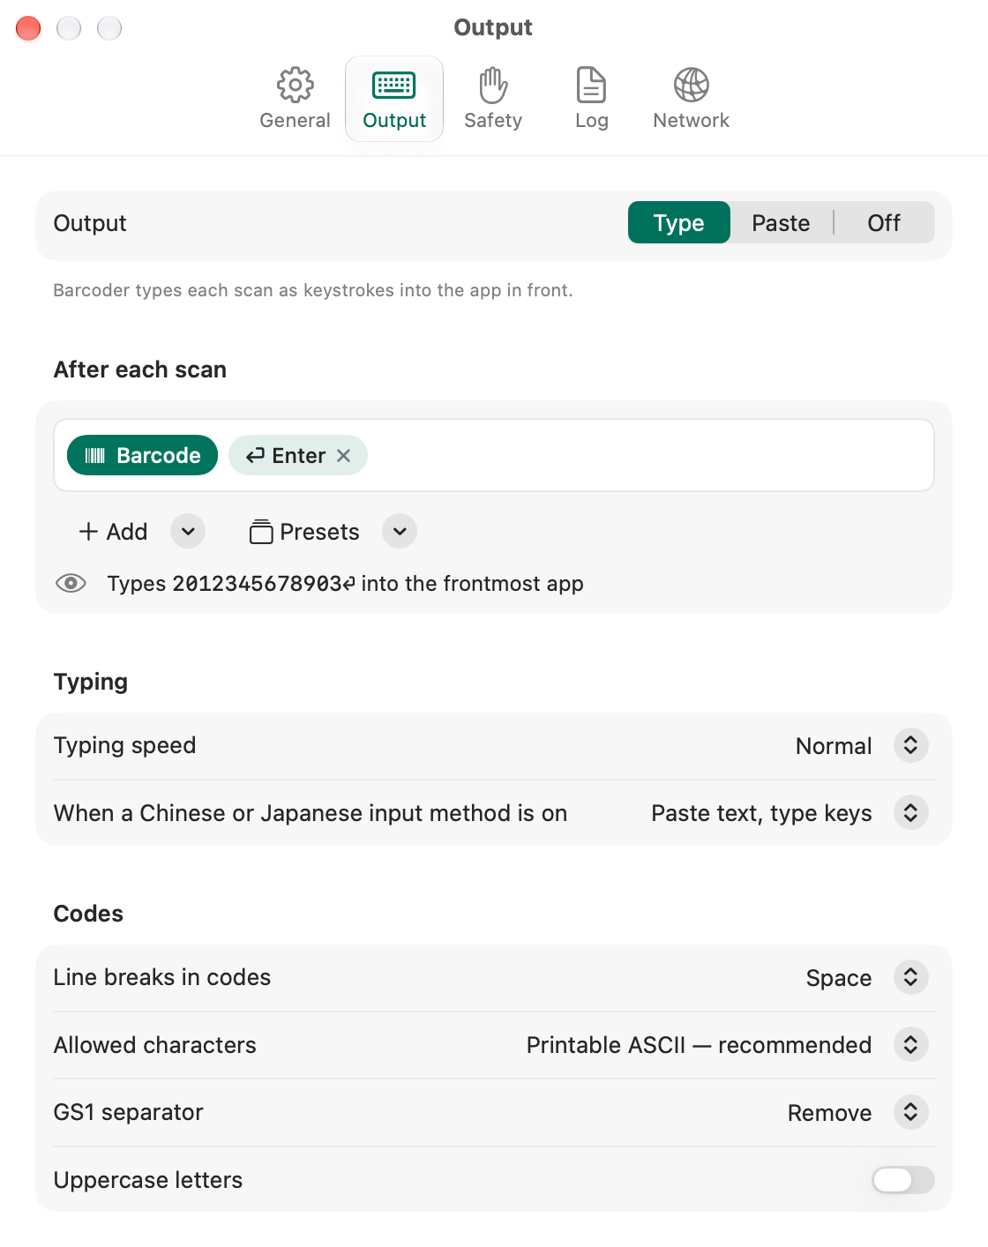Click the 'Barcoder types each scan' description
The image size is (988, 1247).
click(313, 290)
